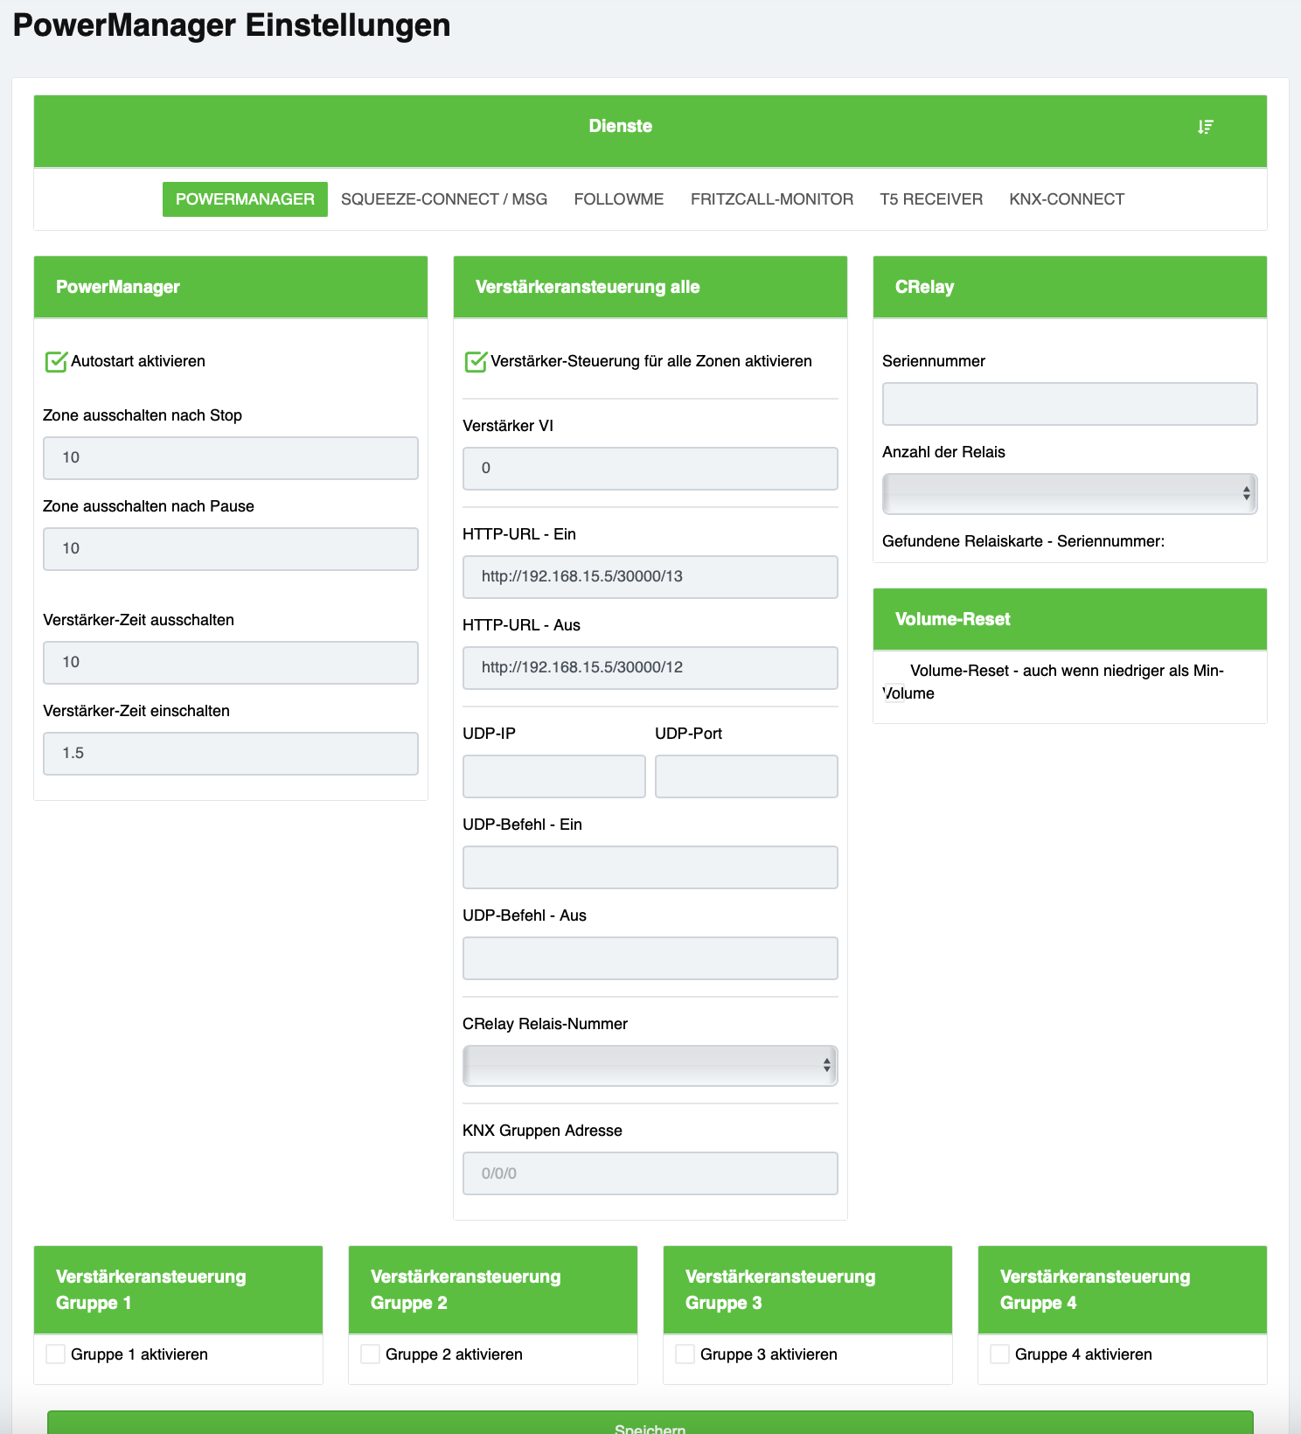
Task: Open the KNX-CONNECT tab
Action: coord(1067,199)
